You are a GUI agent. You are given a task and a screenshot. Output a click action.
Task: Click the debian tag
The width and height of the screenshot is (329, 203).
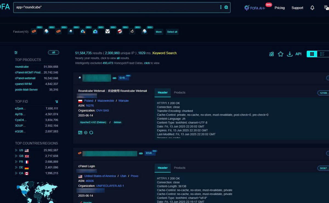[117, 122]
